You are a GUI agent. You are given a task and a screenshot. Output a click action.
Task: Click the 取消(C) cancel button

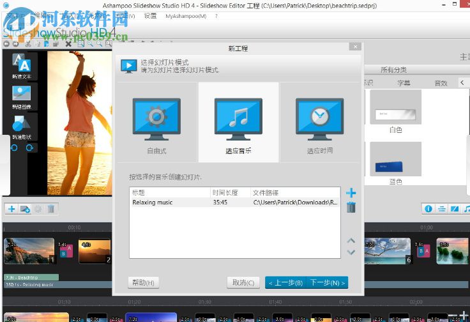tap(243, 282)
